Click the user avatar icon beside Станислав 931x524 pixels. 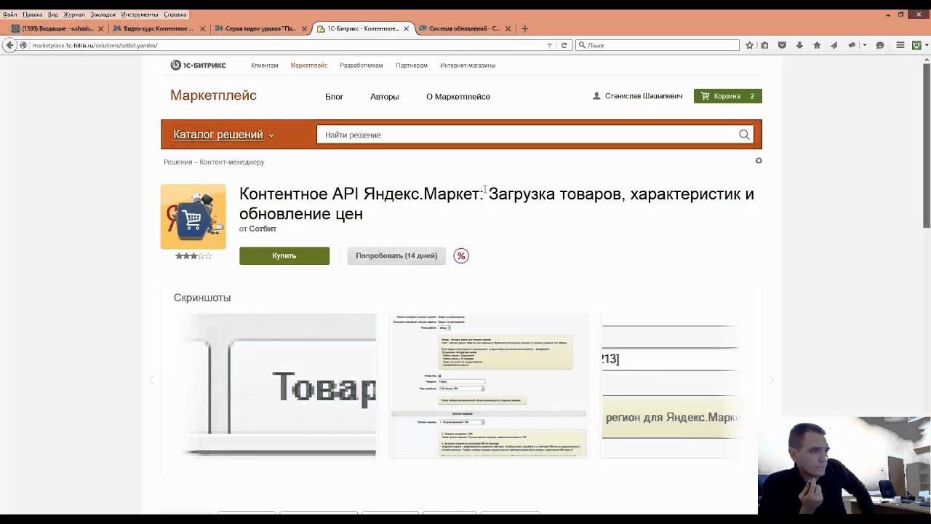pyautogui.click(x=596, y=96)
